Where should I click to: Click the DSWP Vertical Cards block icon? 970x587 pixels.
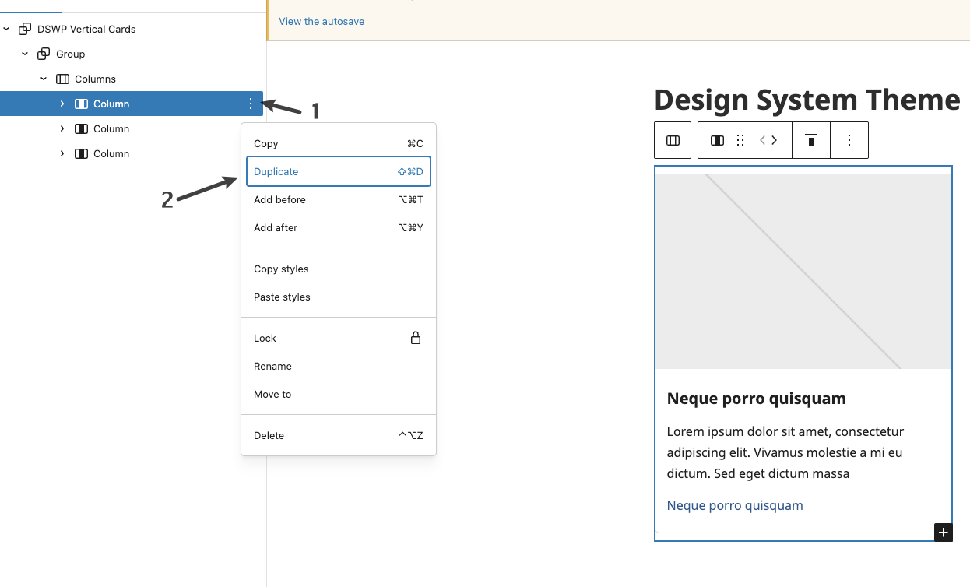coord(25,29)
